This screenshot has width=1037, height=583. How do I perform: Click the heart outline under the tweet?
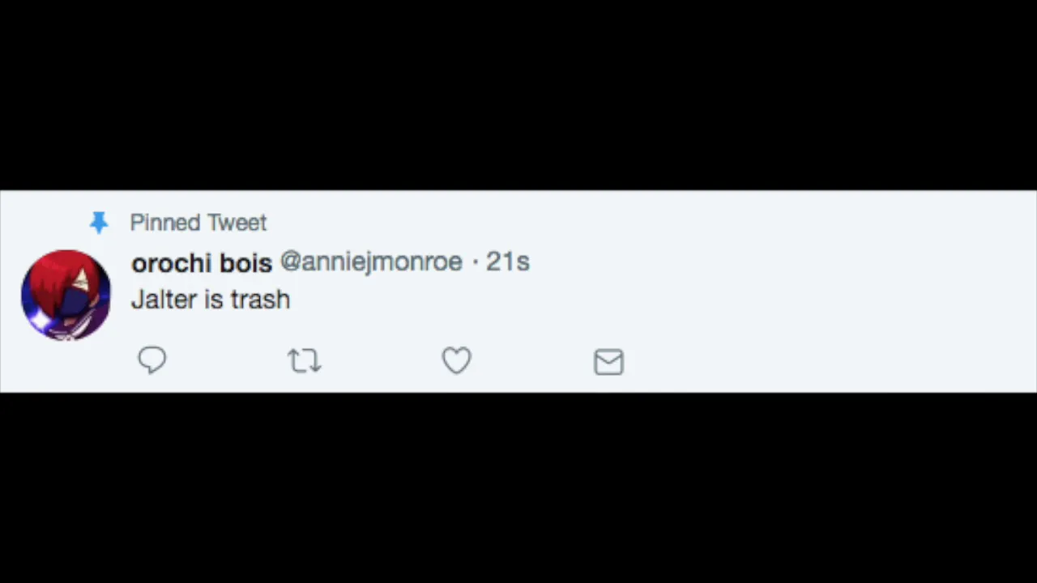click(456, 360)
